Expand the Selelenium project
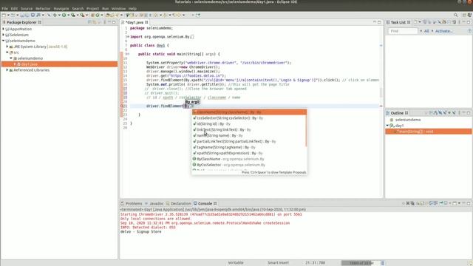The width and height of the screenshot is (473, 266). pyautogui.click(x=3, y=35)
